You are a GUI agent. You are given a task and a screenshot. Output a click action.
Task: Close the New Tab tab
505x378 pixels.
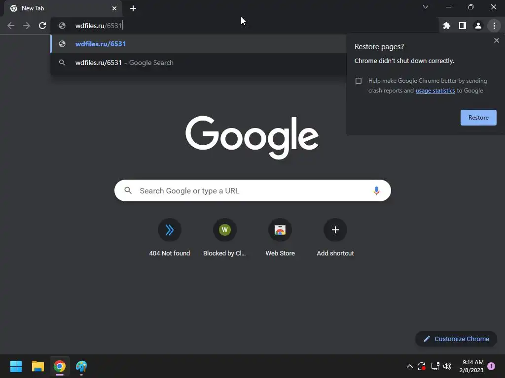tap(114, 8)
